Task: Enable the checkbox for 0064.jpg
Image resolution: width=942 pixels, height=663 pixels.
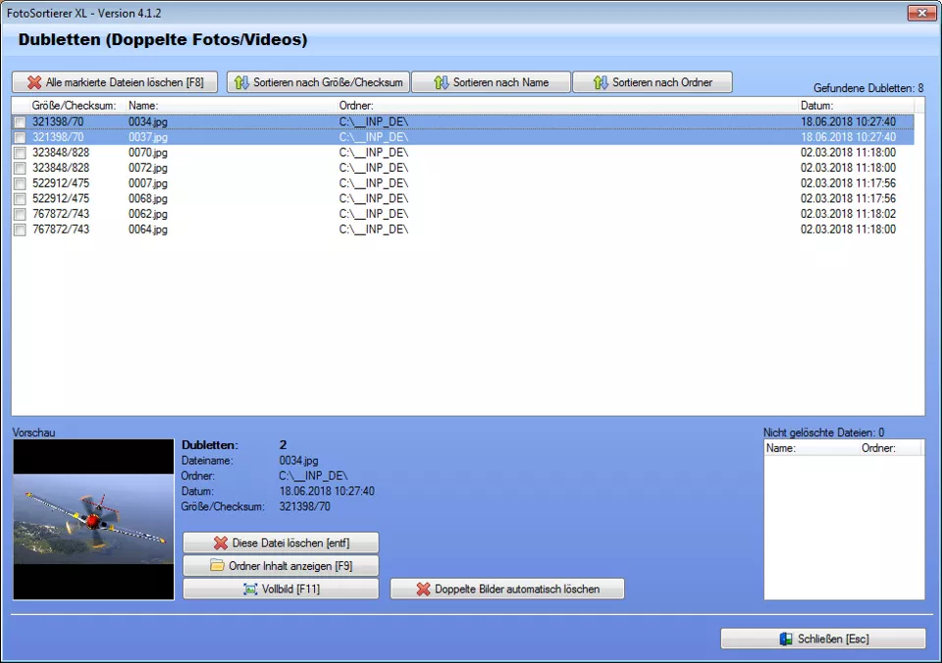Action: [x=20, y=229]
